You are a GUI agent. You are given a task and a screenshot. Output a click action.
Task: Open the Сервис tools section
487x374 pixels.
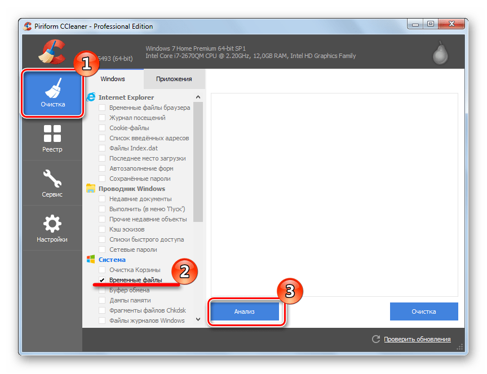coord(52,184)
